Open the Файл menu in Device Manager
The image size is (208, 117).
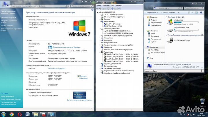99,5
